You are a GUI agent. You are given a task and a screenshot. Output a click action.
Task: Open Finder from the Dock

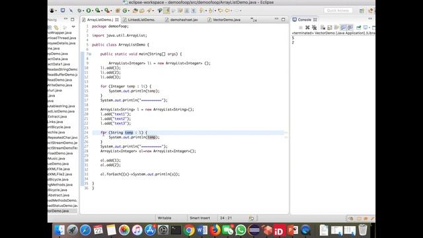[x=59, y=230]
